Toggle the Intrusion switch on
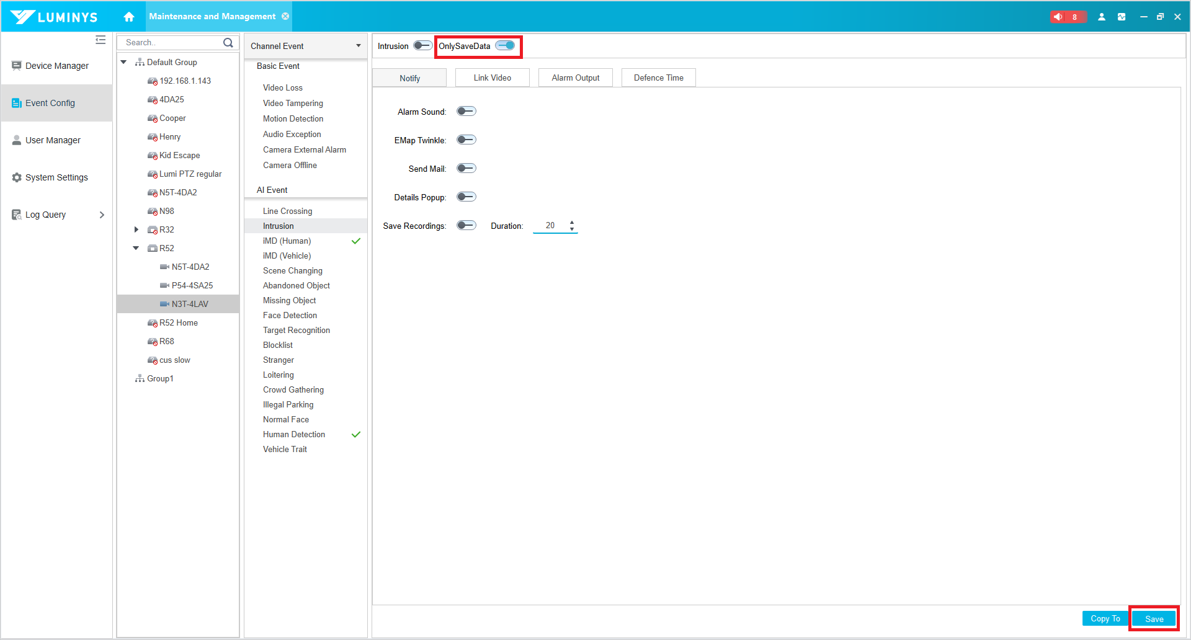1191x640 pixels. (x=422, y=46)
